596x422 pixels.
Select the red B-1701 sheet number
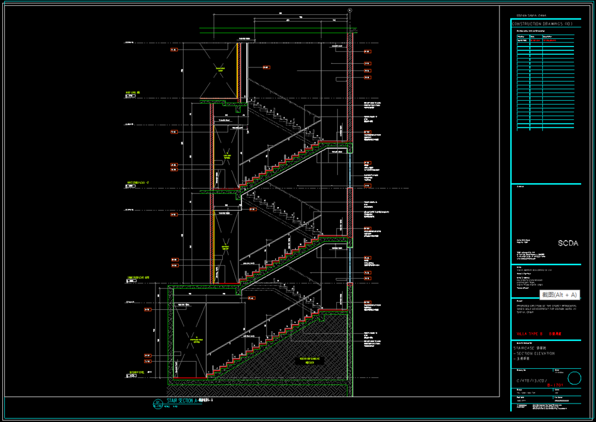click(x=555, y=385)
